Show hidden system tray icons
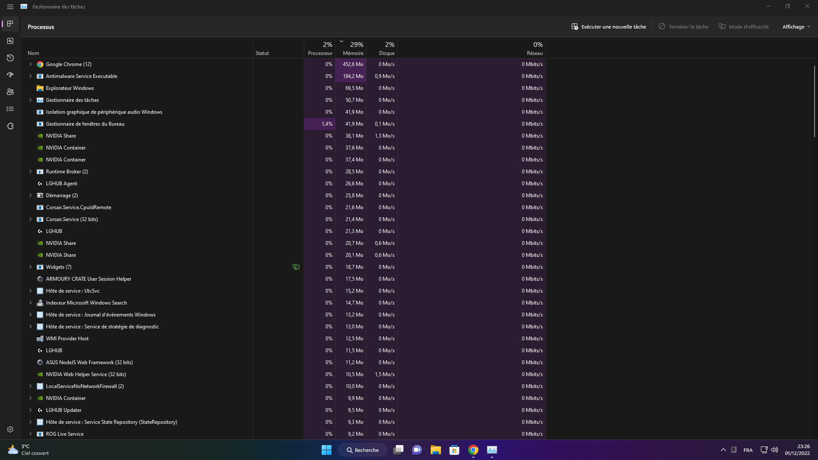The width and height of the screenshot is (818, 460). click(723, 450)
